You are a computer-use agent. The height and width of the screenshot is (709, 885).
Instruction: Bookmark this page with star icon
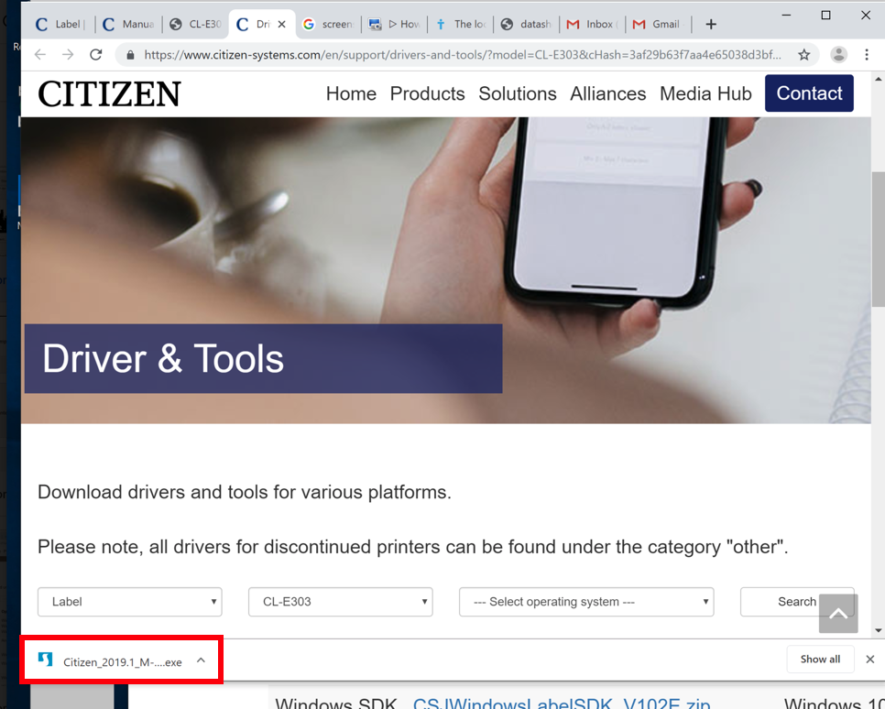tap(804, 55)
